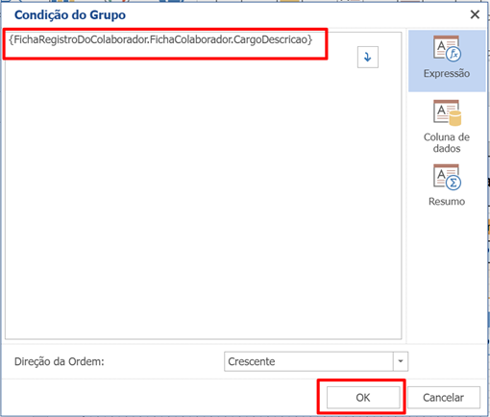The width and height of the screenshot is (490, 417).
Task: Expand the Direção da Ordem dropdown arrow
Action: [401, 361]
